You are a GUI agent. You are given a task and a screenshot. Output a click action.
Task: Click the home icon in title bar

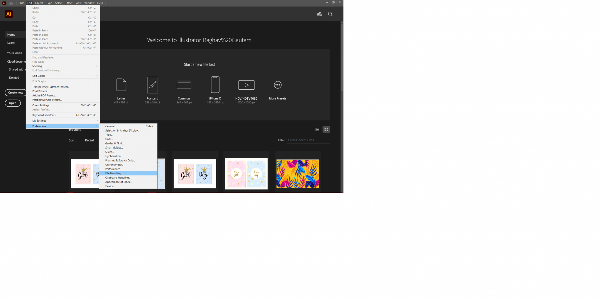(11, 3)
